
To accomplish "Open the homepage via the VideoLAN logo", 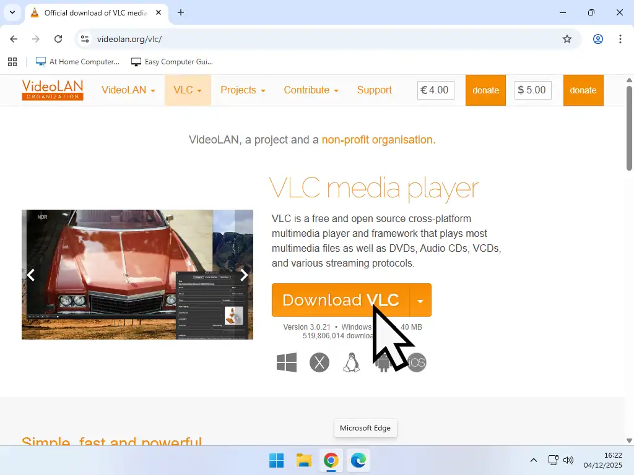I will (53, 90).
